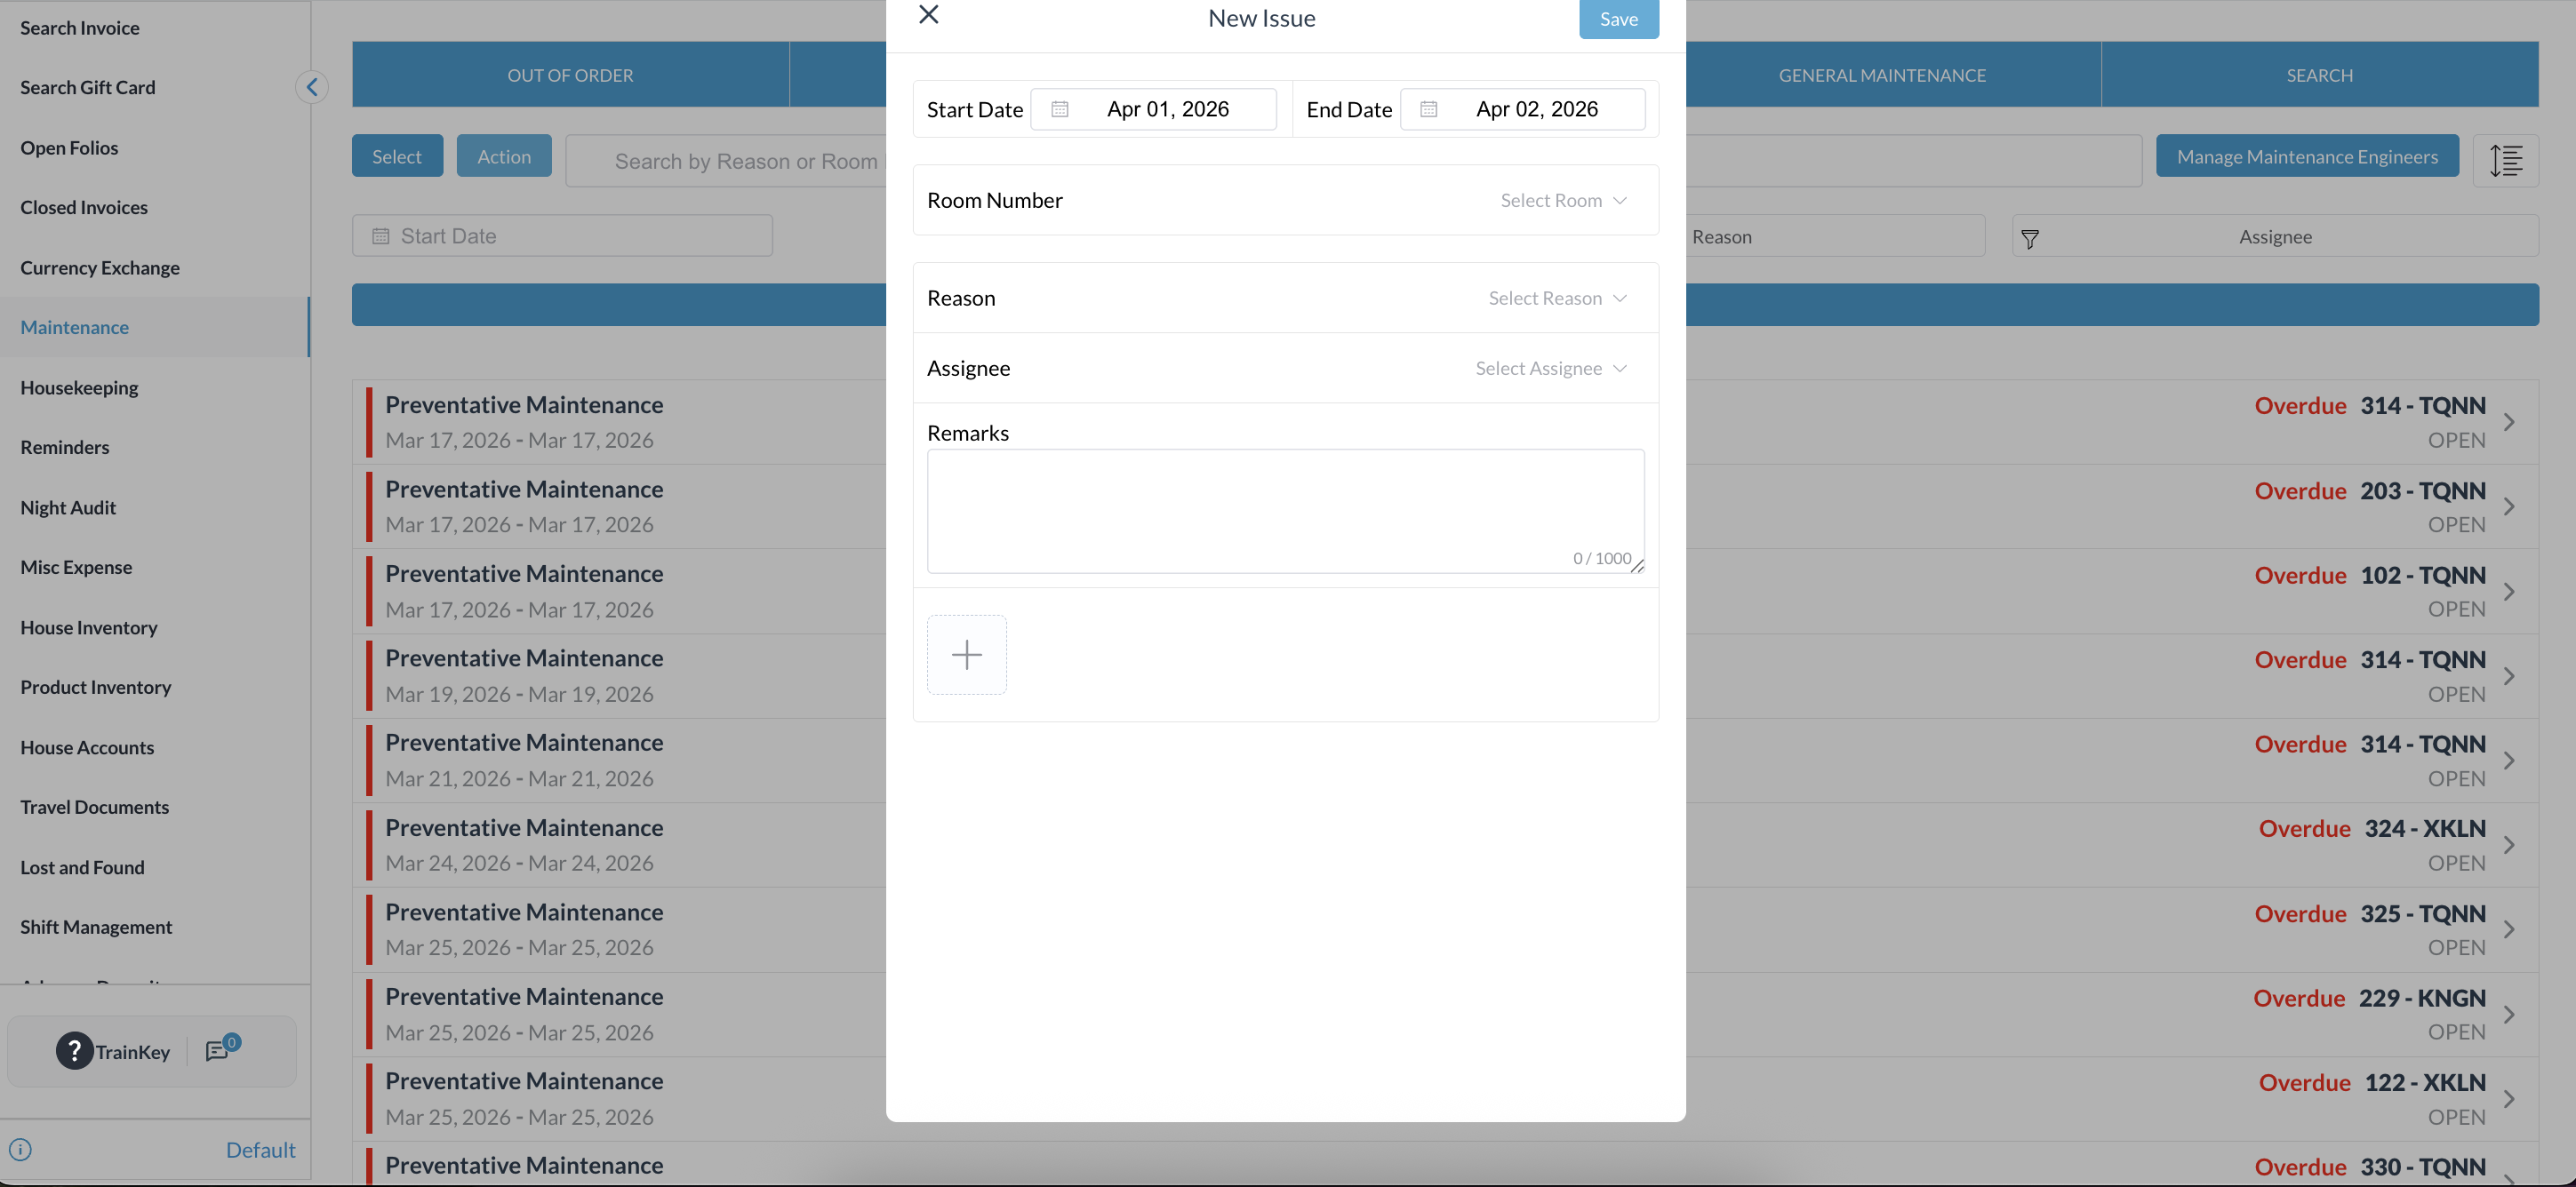Open the Select Room dropdown
2576x1187 pixels.
[1563, 201]
